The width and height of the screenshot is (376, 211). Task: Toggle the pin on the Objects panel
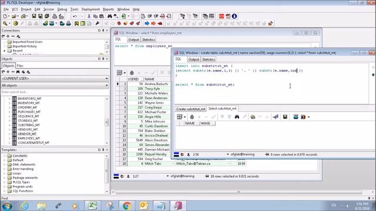coord(103,59)
